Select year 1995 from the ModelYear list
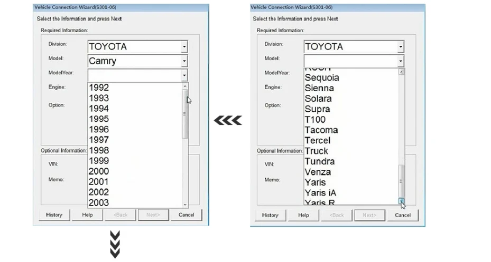The width and height of the screenshot is (491, 262). click(x=135, y=119)
